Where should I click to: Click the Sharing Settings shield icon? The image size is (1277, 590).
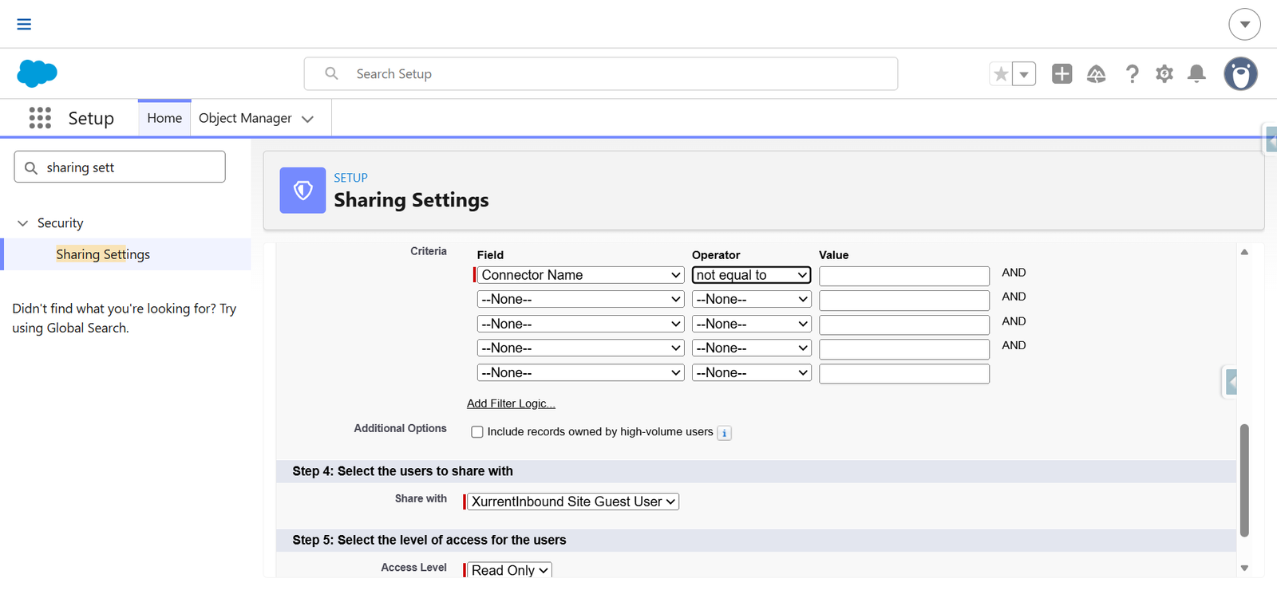tap(302, 190)
